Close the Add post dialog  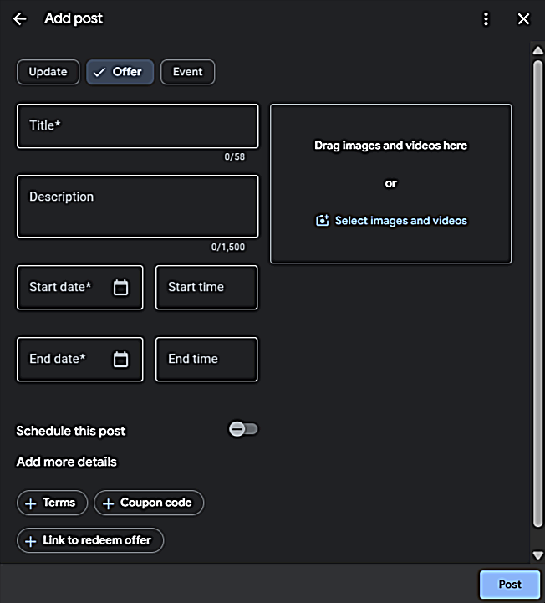tap(523, 19)
